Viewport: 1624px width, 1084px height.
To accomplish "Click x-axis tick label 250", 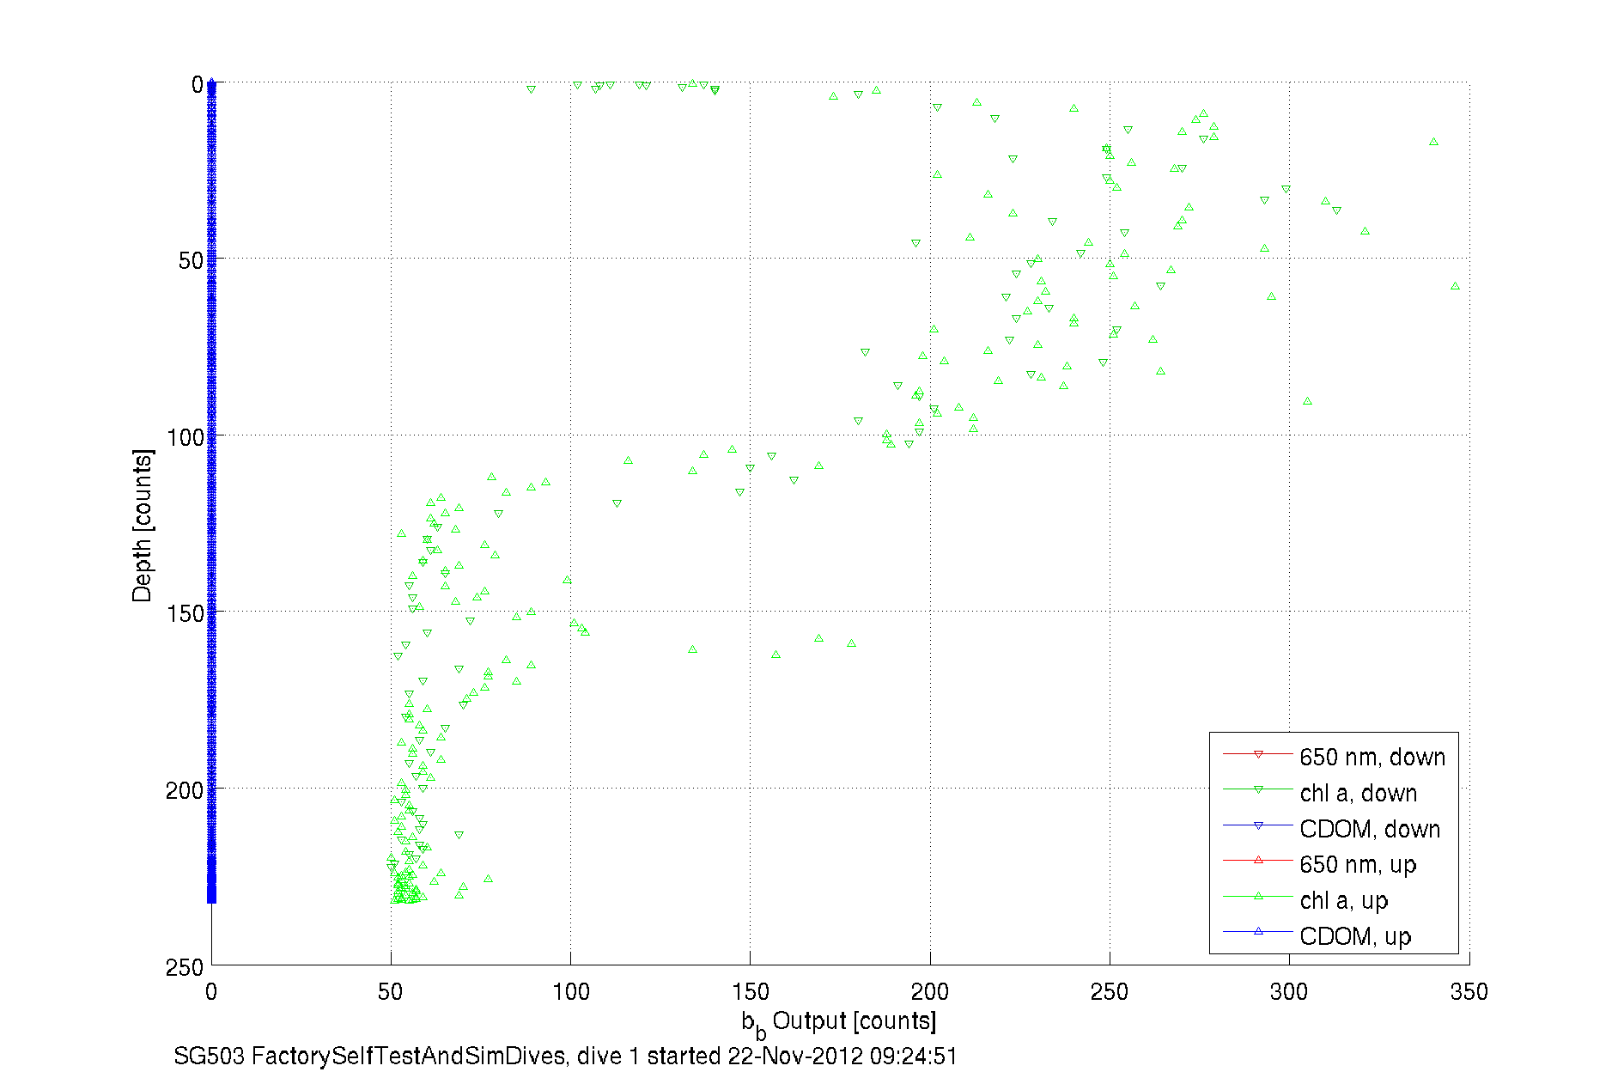I will click(1110, 992).
